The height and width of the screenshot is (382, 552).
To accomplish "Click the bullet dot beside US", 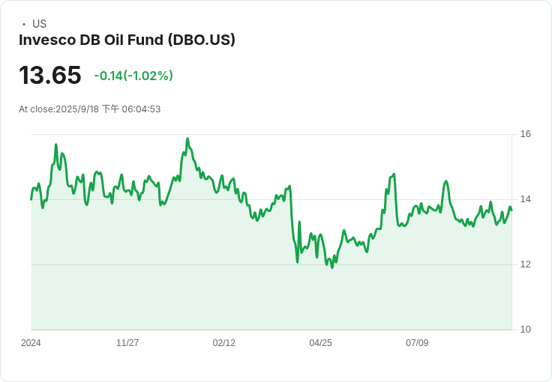I will (x=23, y=24).
